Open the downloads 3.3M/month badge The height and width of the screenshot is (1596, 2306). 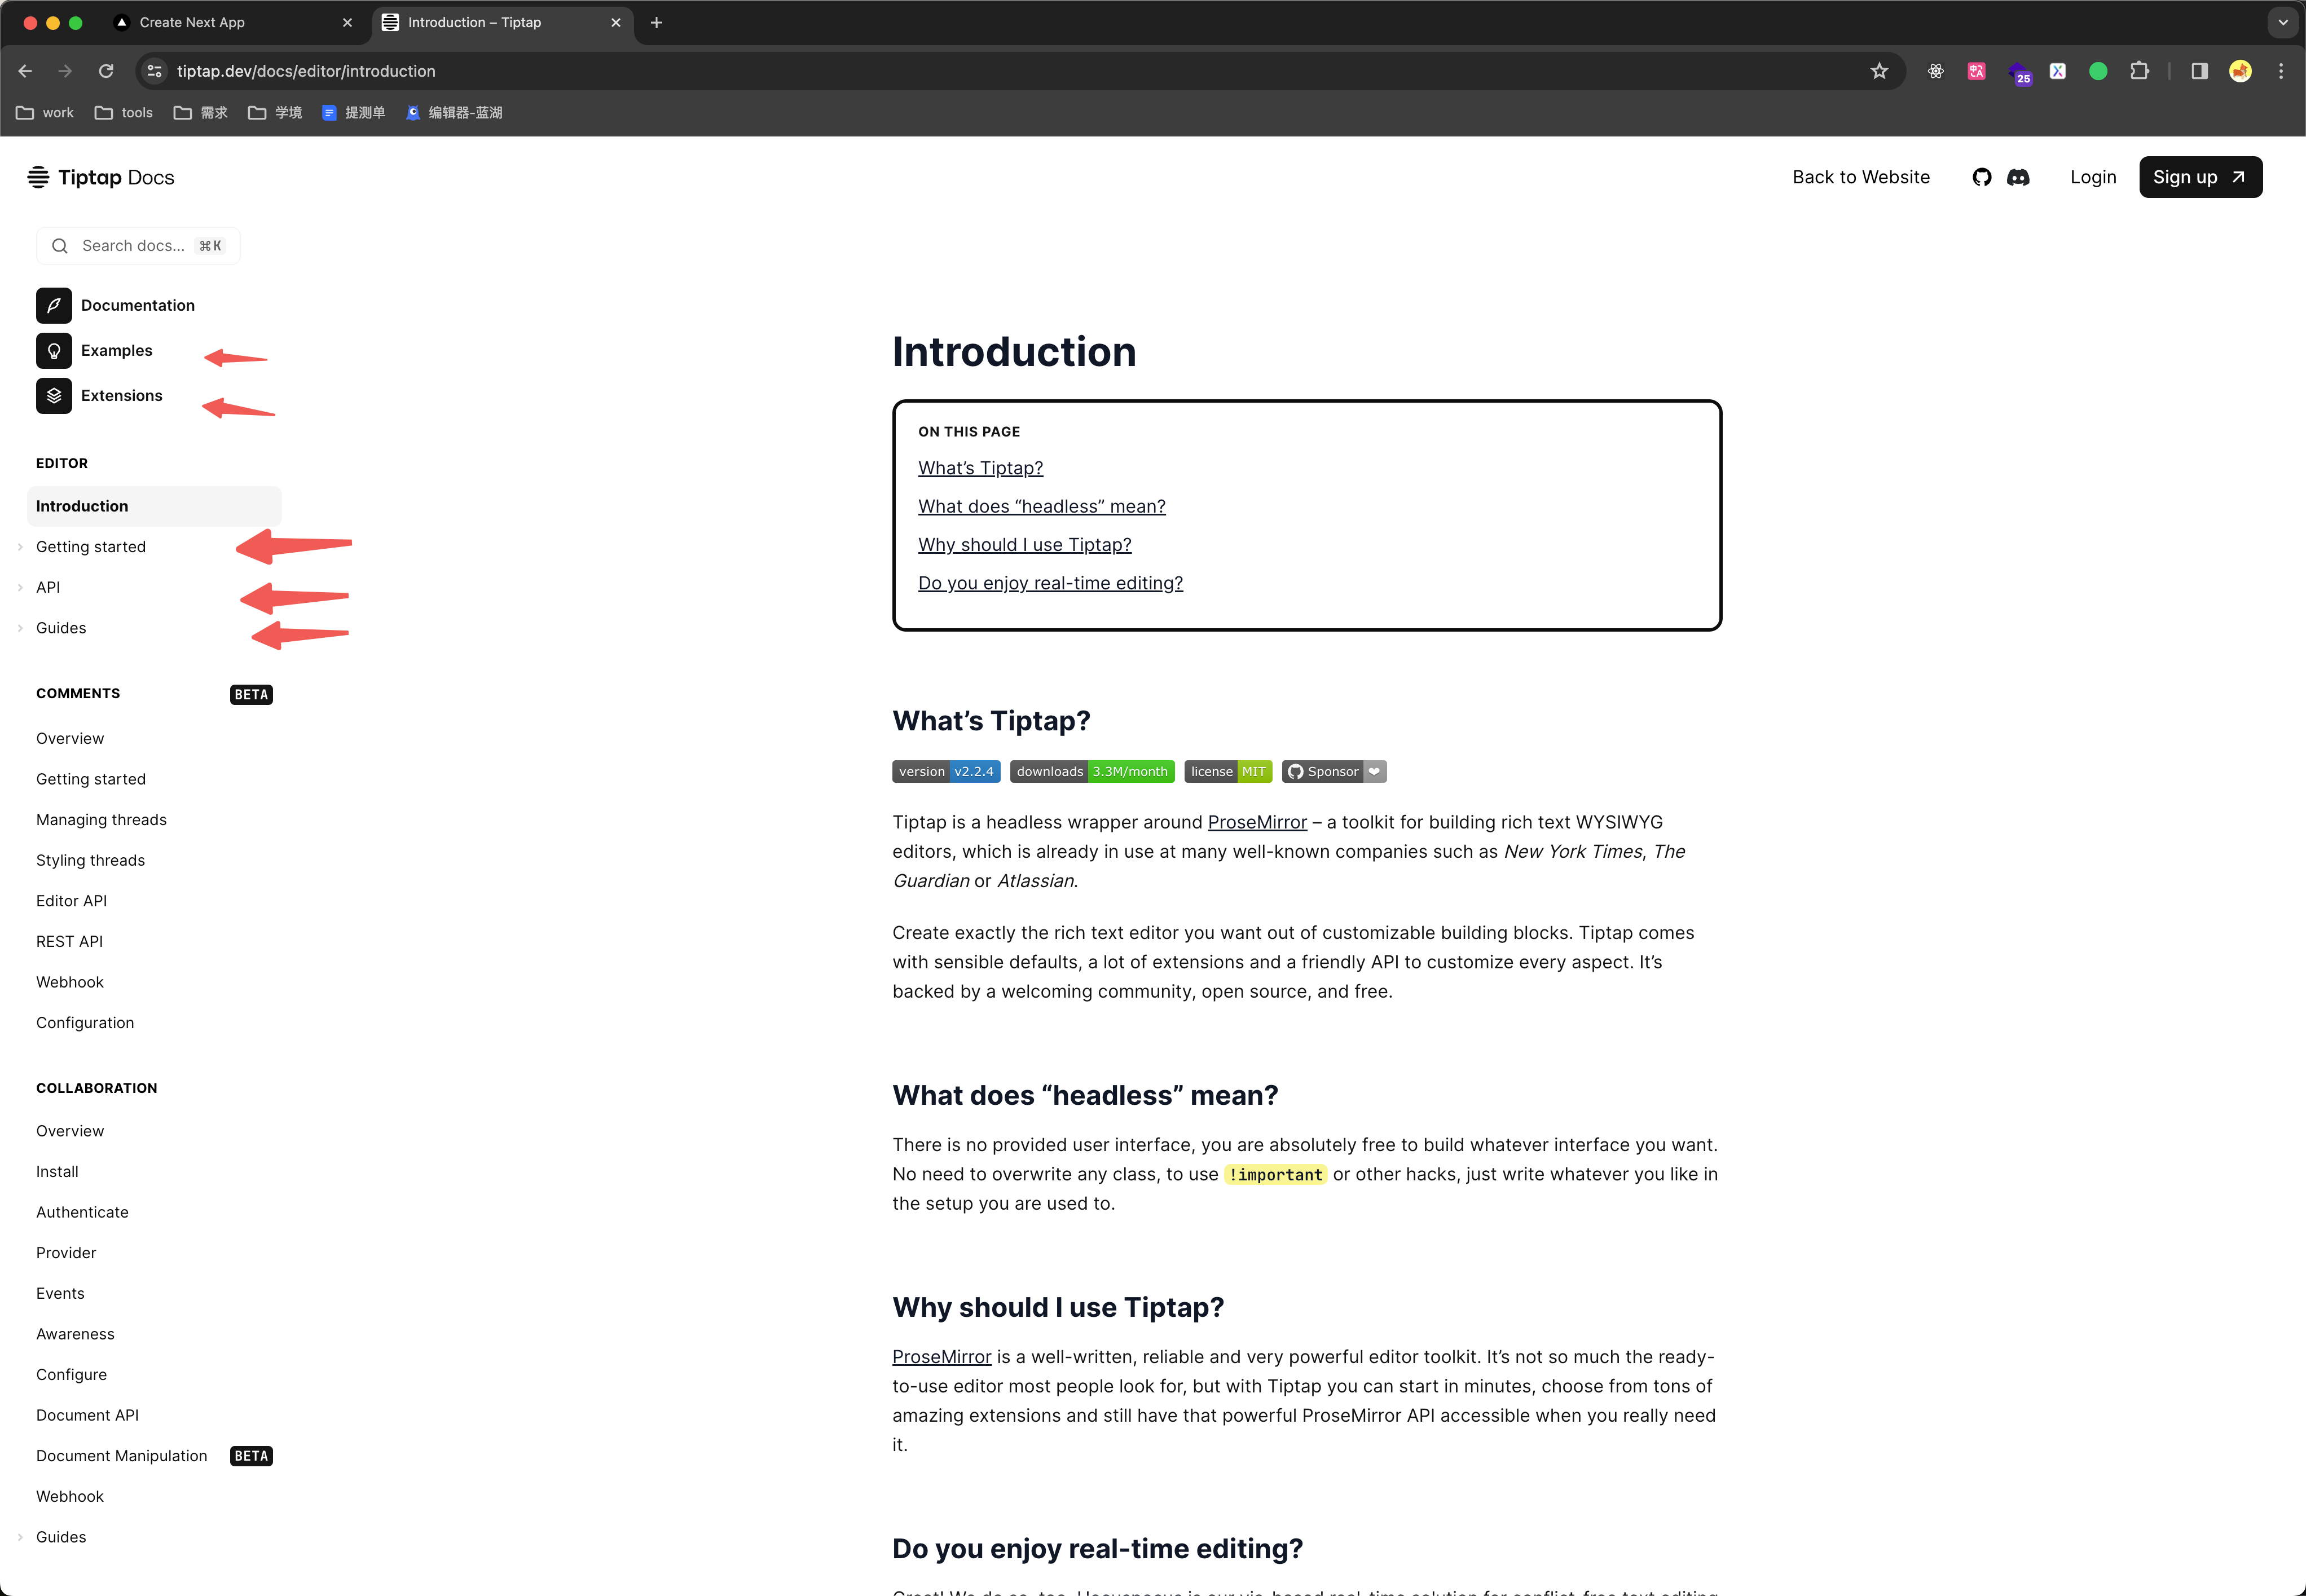[1092, 771]
